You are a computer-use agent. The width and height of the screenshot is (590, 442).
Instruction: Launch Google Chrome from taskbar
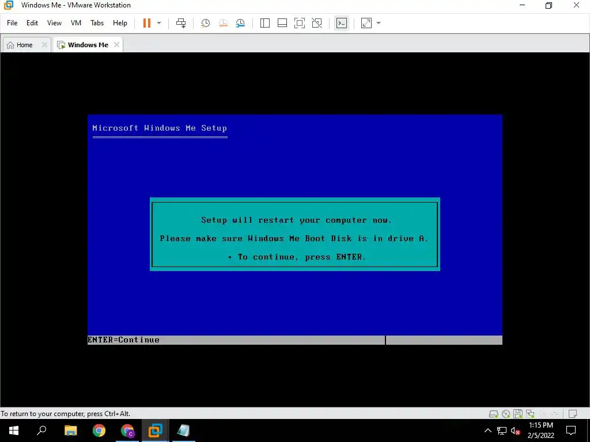pos(99,430)
